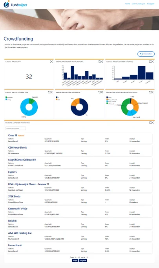Open the Bailyk 8 project
This screenshot has height=268, width=159.
tap(12, 221)
